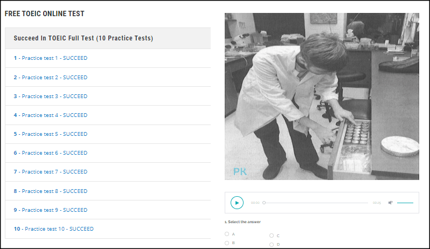
Task: Open Practice test 7 - SUCCEED
Action: pyautogui.click(x=51, y=172)
